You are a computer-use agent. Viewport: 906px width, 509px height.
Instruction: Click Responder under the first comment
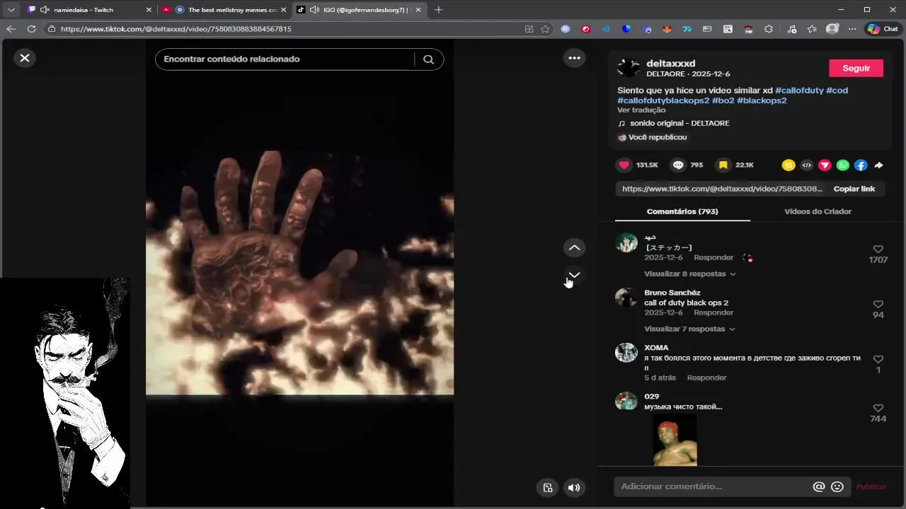tap(713, 257)
